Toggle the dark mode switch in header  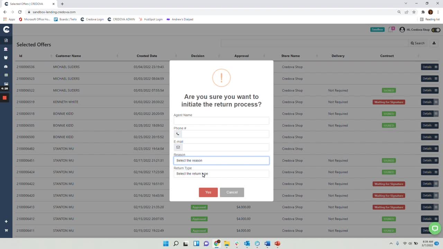click(x=436, y=30)
